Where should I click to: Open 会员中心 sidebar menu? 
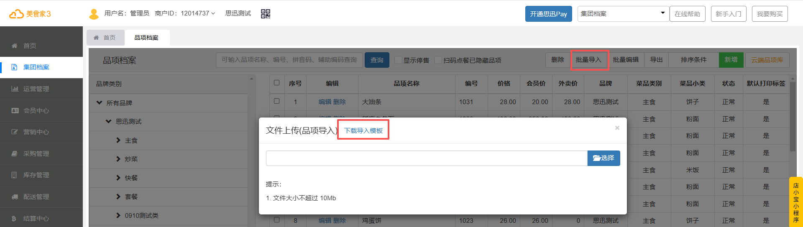(41, 111)
